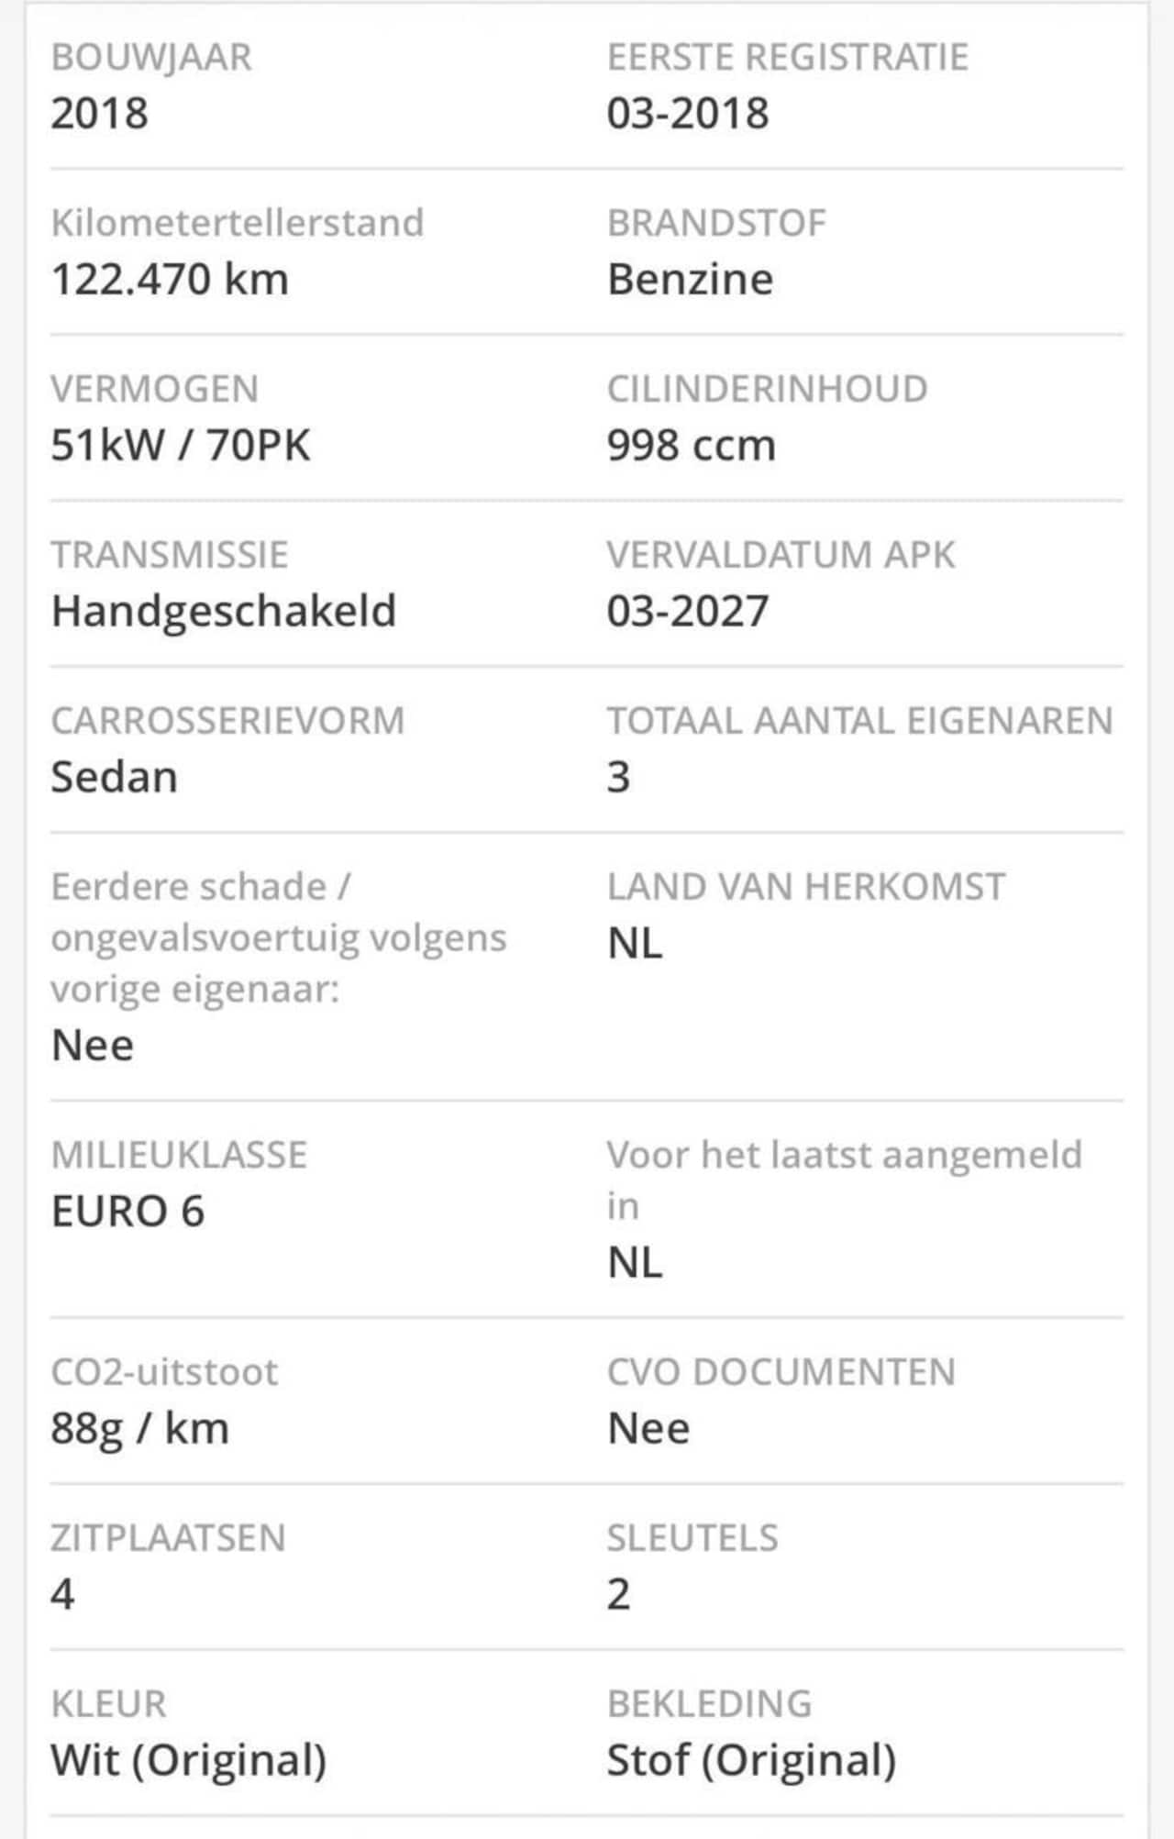This screenshot has height=1839, width=1174.
Task: Click the Voor het laatst aangemeld label
Action: tap(844, 1180)
